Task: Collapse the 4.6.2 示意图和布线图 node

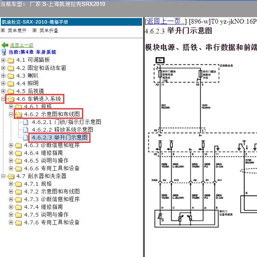Action: click(x=11, y=114)
